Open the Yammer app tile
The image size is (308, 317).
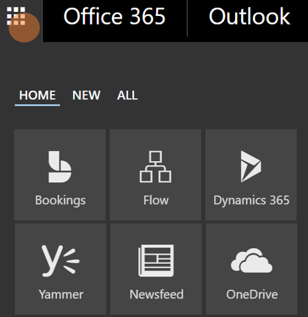click(x=60, y=269)
